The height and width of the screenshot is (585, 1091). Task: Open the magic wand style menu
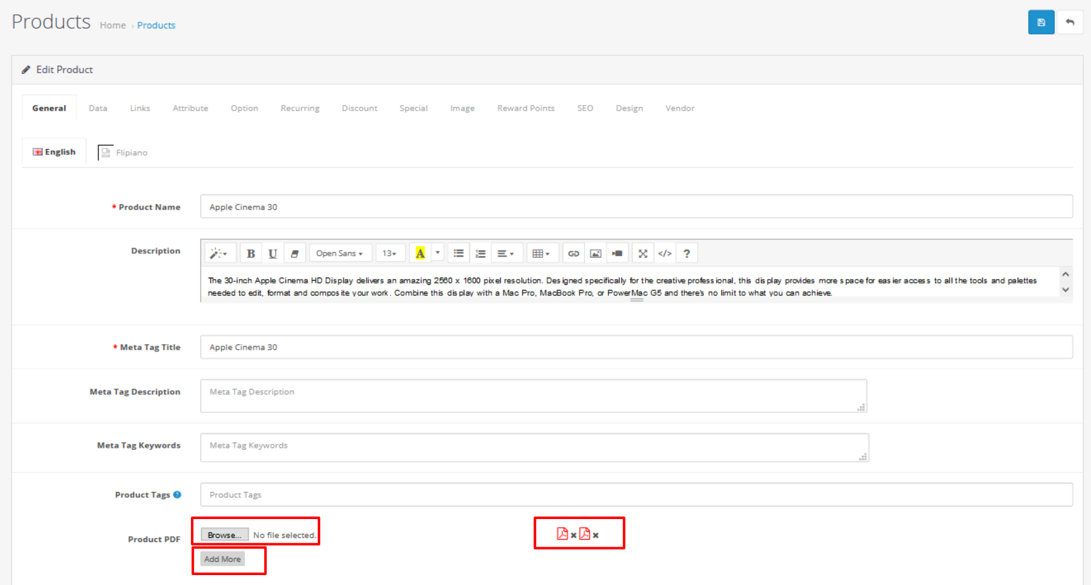tap(219, 253)
